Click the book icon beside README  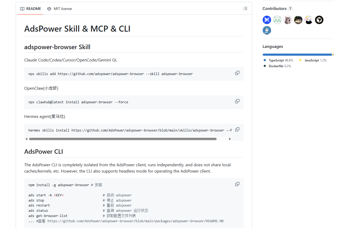click(x=22, y=9)
